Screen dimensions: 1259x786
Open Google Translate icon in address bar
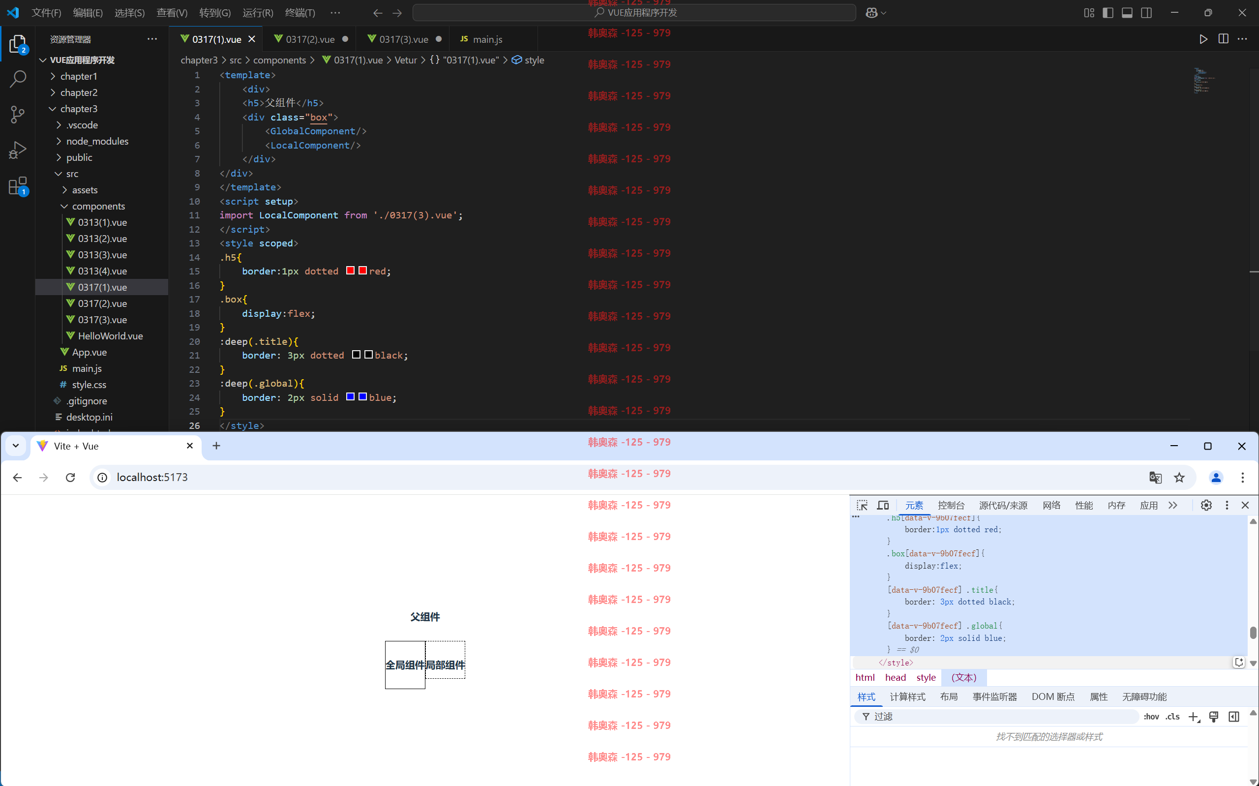click(x=1155, y=477)
